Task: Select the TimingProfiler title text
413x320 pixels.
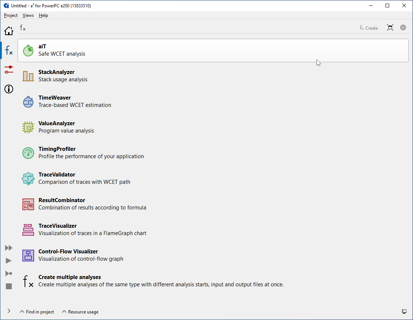Action: click(57, 149)
